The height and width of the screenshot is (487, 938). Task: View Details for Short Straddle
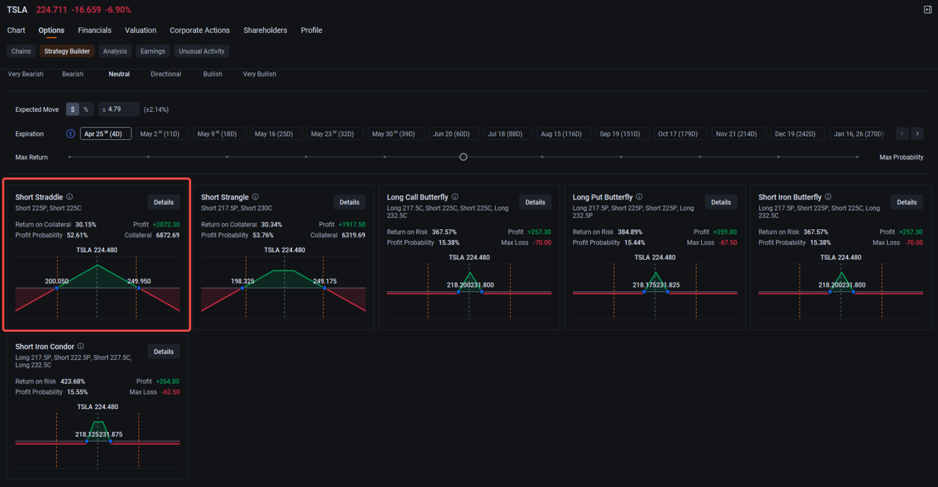(x=164, y=203)
